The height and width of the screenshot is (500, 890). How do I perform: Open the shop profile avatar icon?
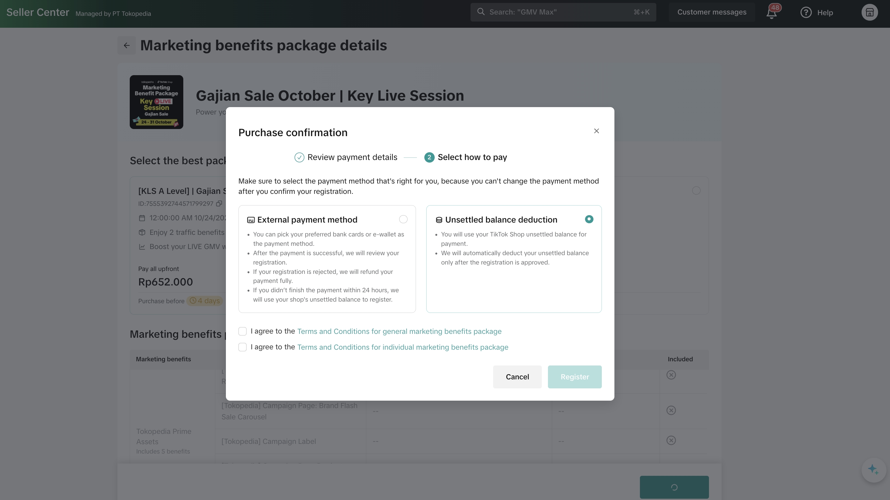pos(869,13)
